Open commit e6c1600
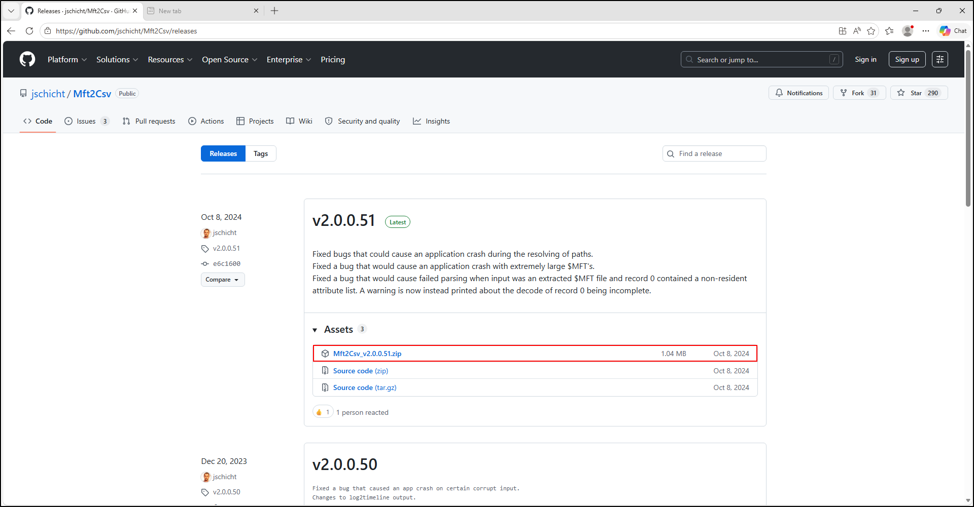This screenshot has width=974, height=507. [227, 263]
